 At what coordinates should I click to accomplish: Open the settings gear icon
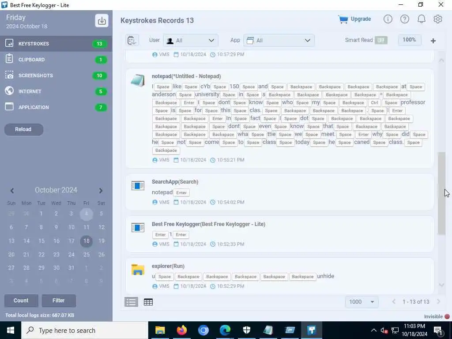437,19
